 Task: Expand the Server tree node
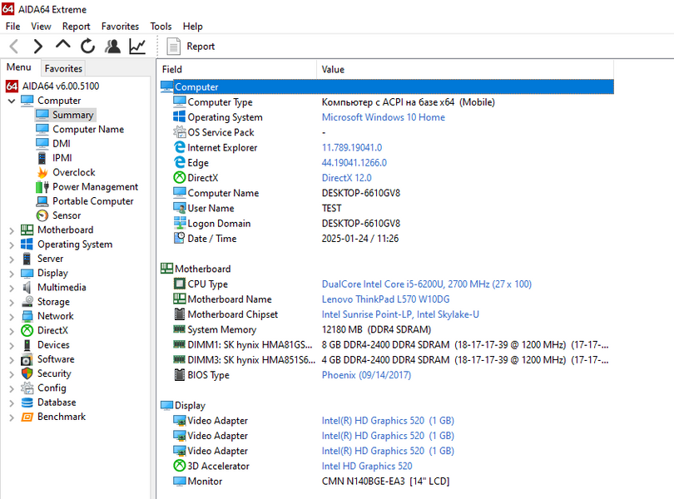[12, 259]
